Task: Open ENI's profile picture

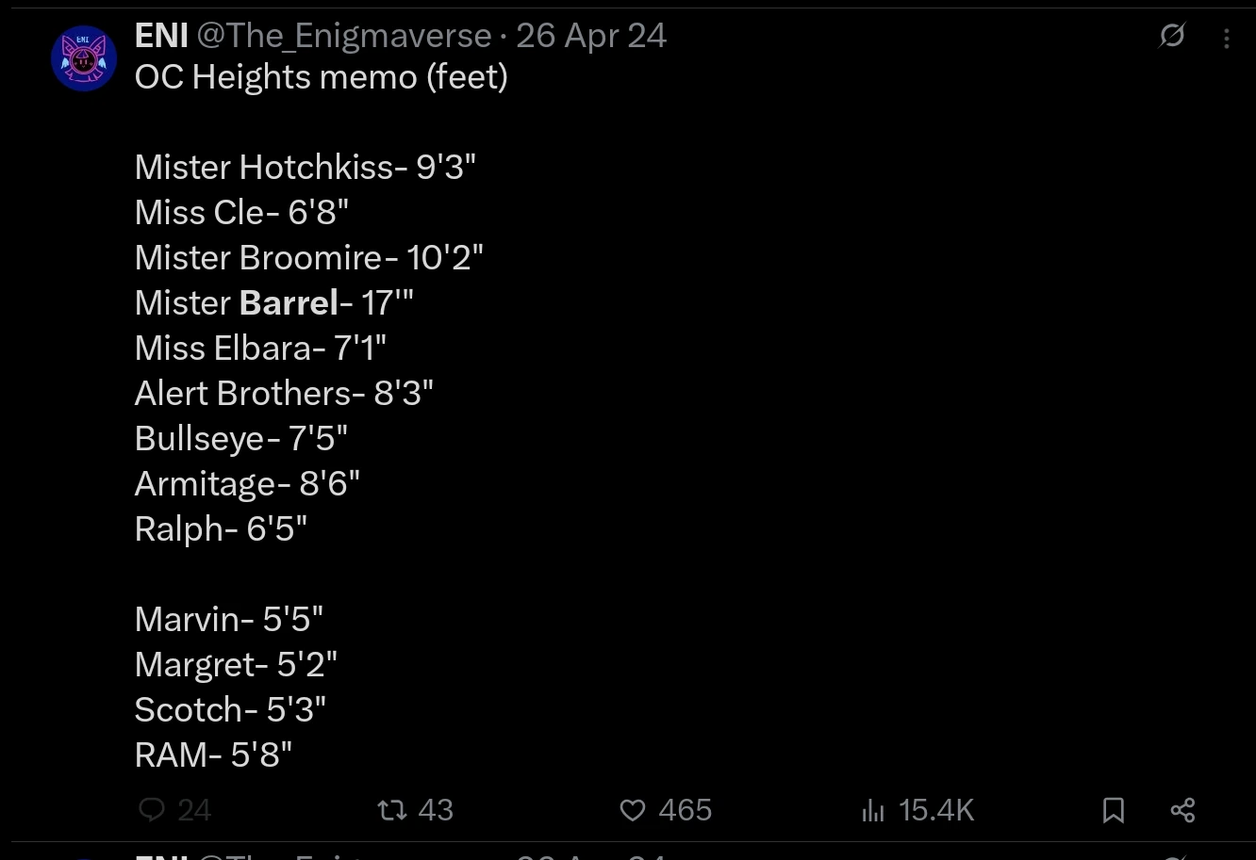Action: click(x=84, y=58)
